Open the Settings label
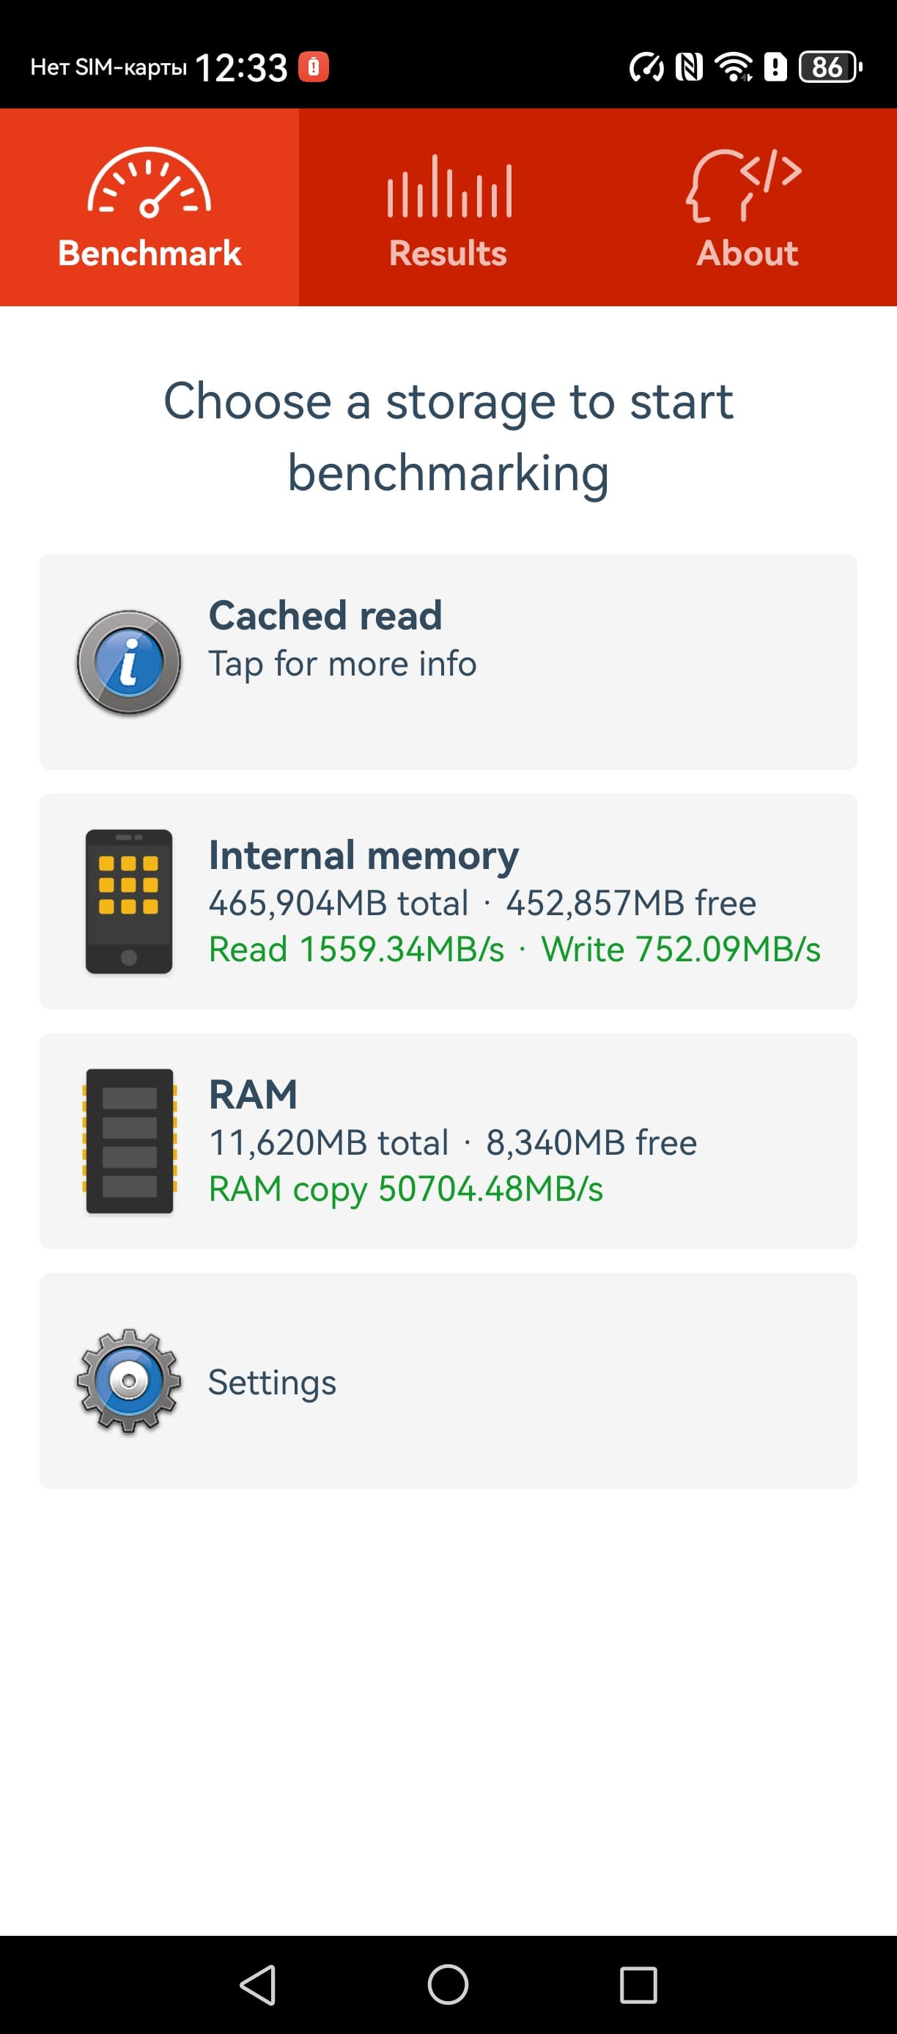This screenshot has width=897, height=2034. [x=272, y=1382]
